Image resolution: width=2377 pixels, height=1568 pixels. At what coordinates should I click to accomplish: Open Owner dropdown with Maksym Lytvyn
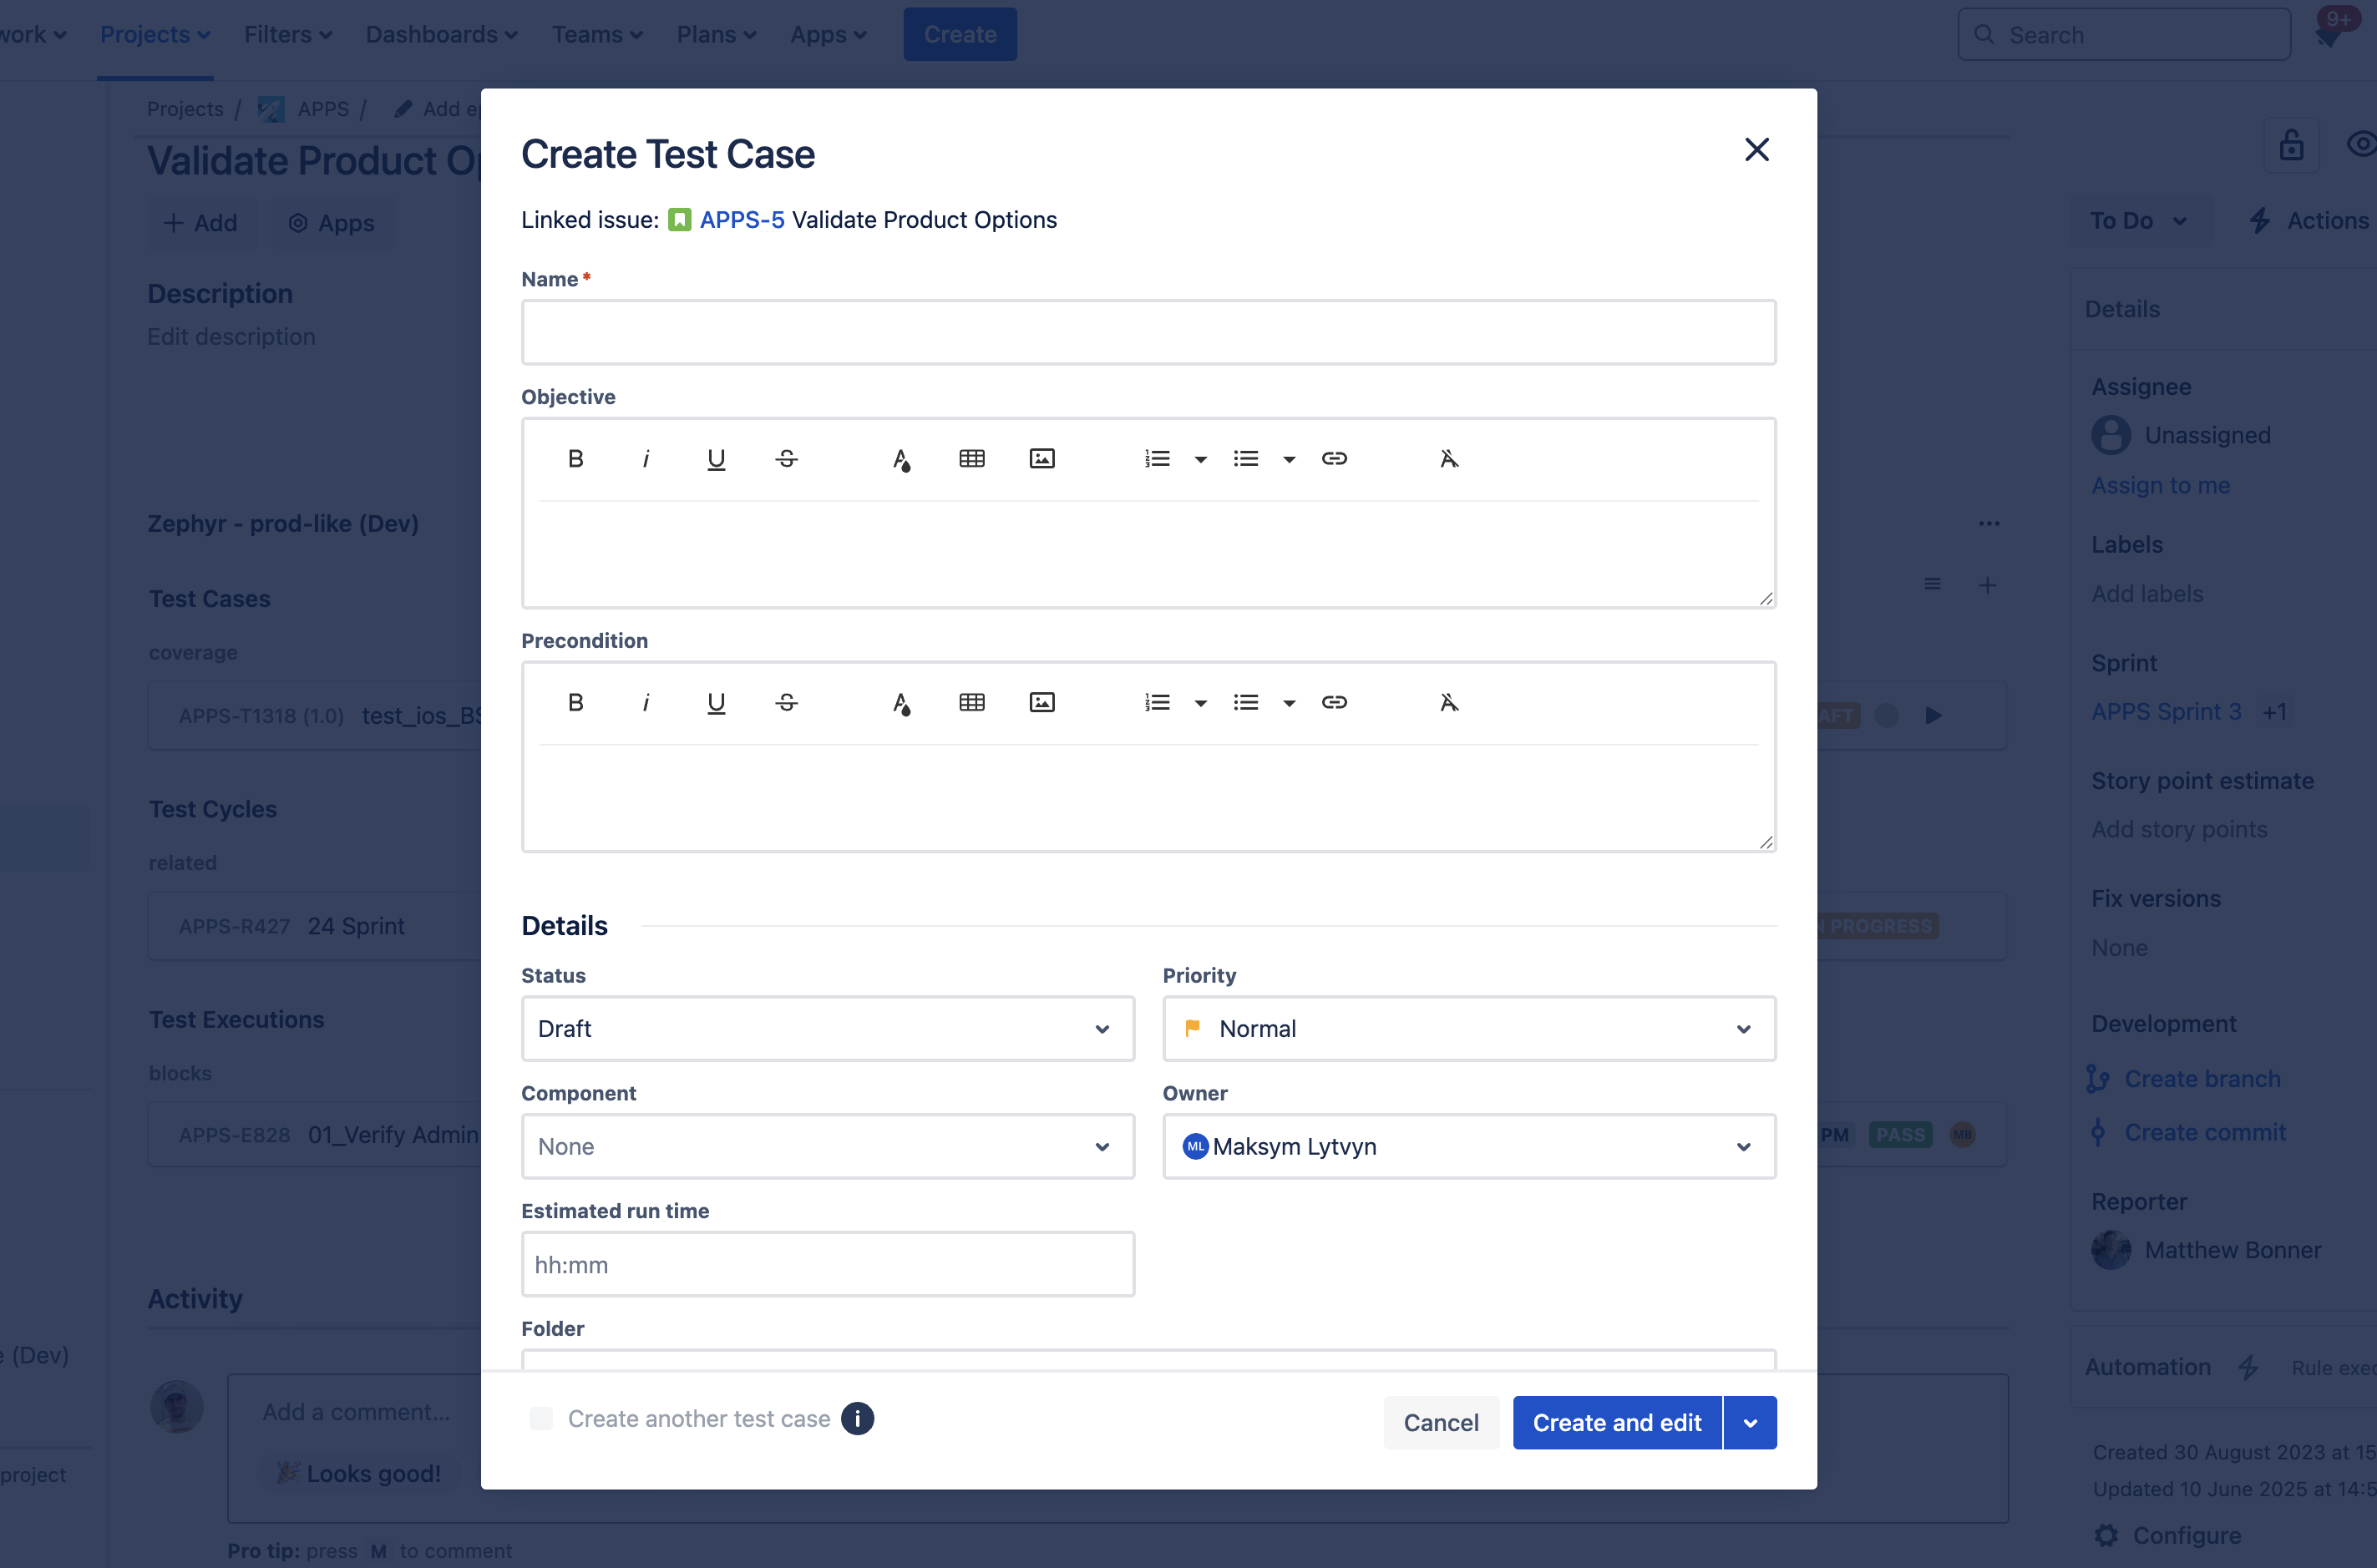pyautogui.click(x=1468, y=1146)
